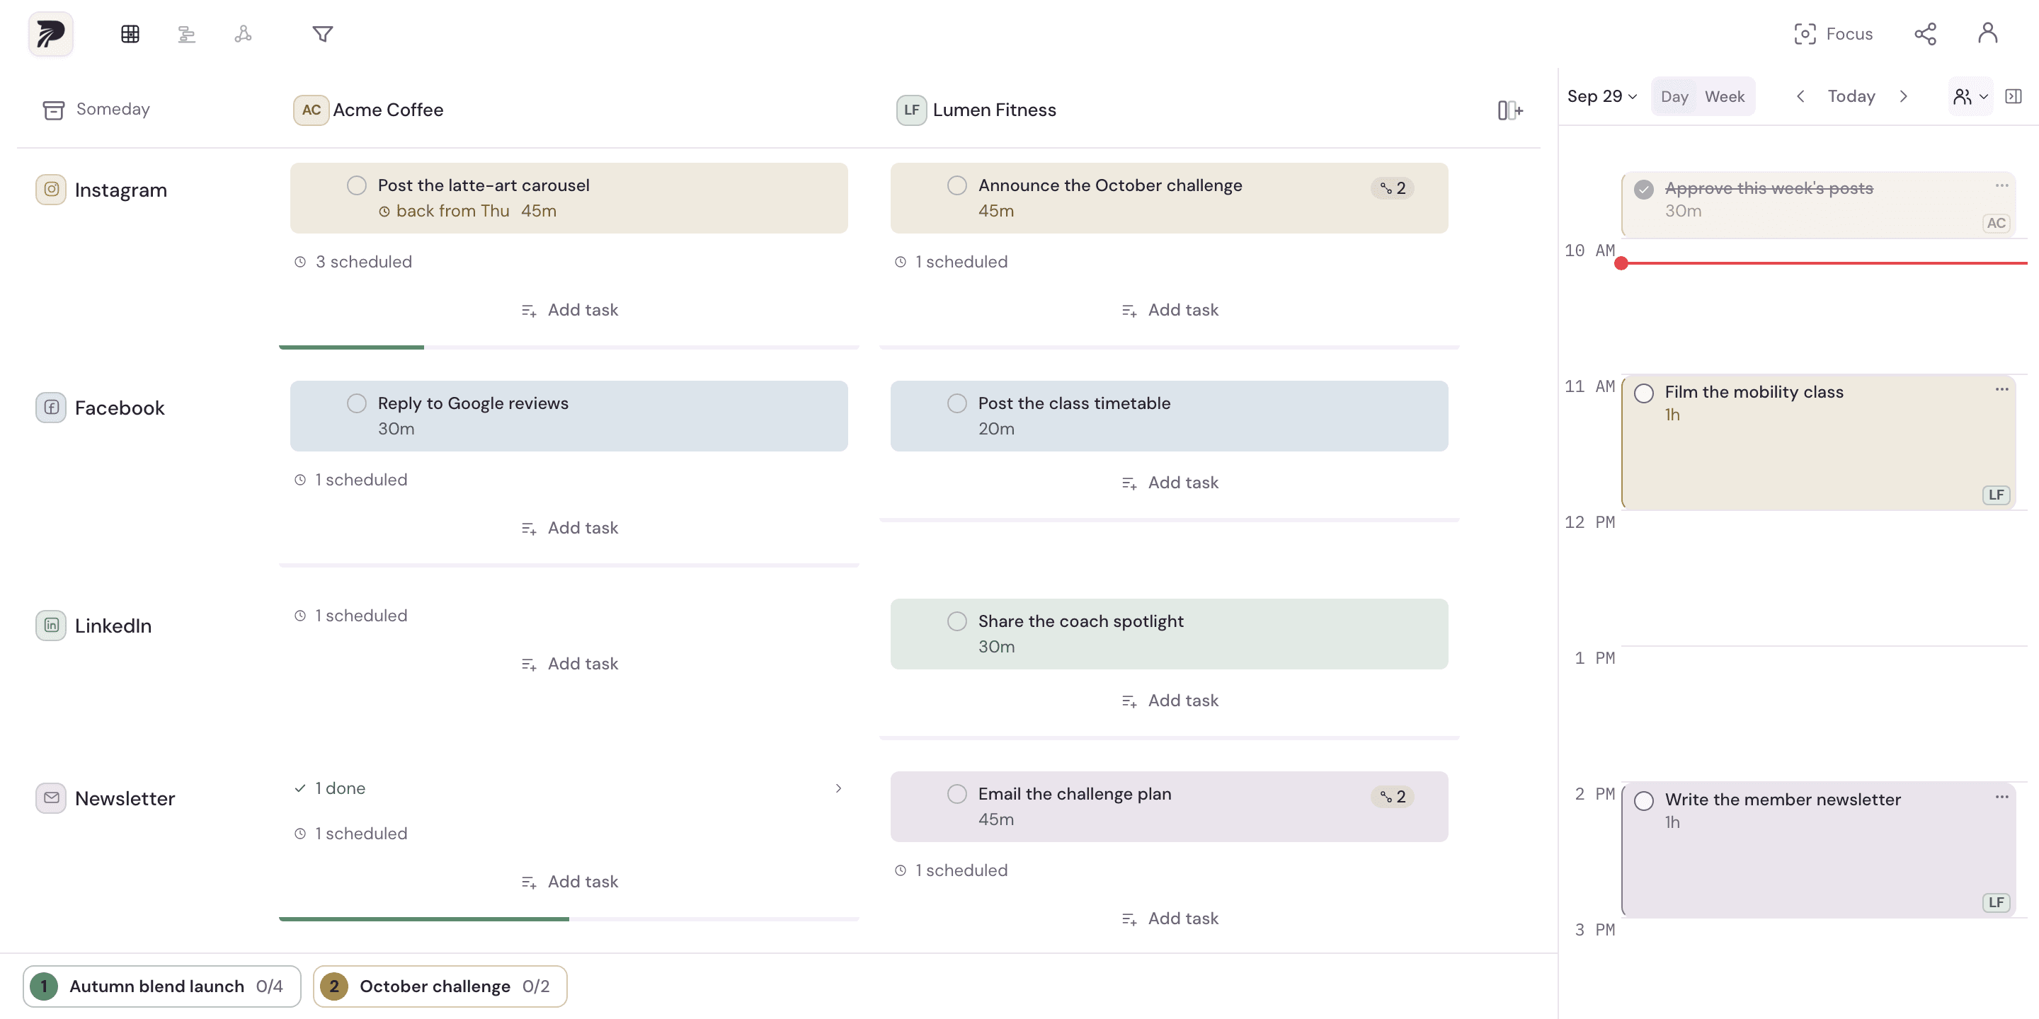Expand 3 scheduled under Acme Coffee Instagram
The height and width of the screenshot is (1019, 2039).
point(353,262)
